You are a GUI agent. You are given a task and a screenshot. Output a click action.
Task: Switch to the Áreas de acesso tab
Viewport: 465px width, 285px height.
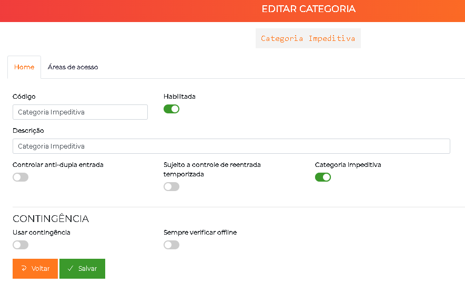click(x=73, y=67)
